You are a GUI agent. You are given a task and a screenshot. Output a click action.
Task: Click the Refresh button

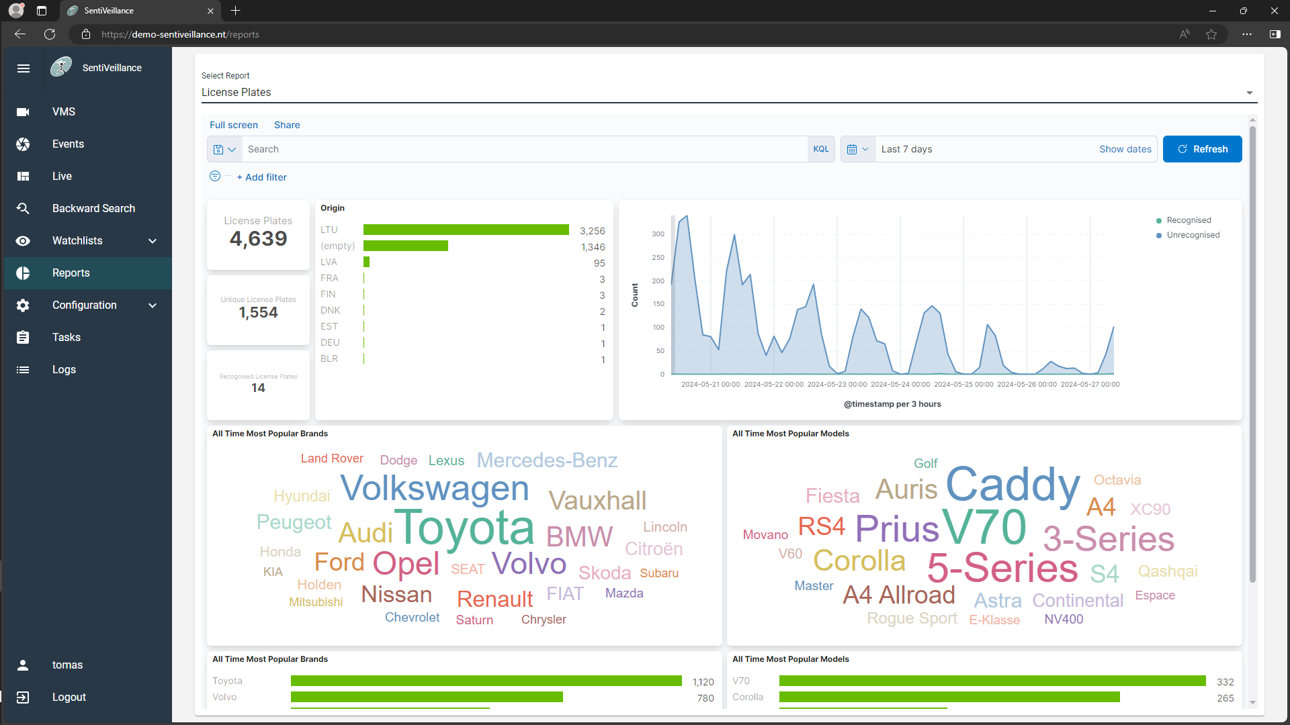click(x=1202, y=149)
